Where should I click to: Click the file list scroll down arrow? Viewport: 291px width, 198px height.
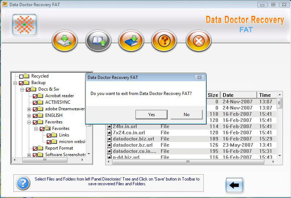coord(280,156)
